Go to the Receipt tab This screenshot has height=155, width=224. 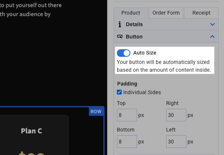point(201,13)
